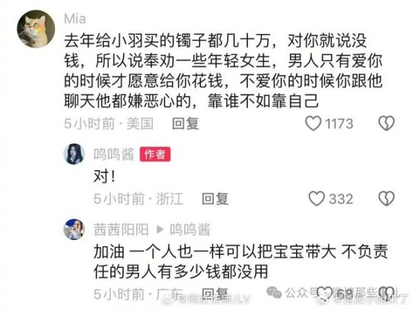Like 呜呜酱's reply with 332 likes
413x309 pixels.
(x=317, y=198)
